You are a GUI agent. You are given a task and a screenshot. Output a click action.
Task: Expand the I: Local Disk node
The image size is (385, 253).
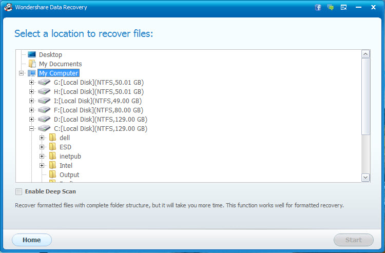31,101
